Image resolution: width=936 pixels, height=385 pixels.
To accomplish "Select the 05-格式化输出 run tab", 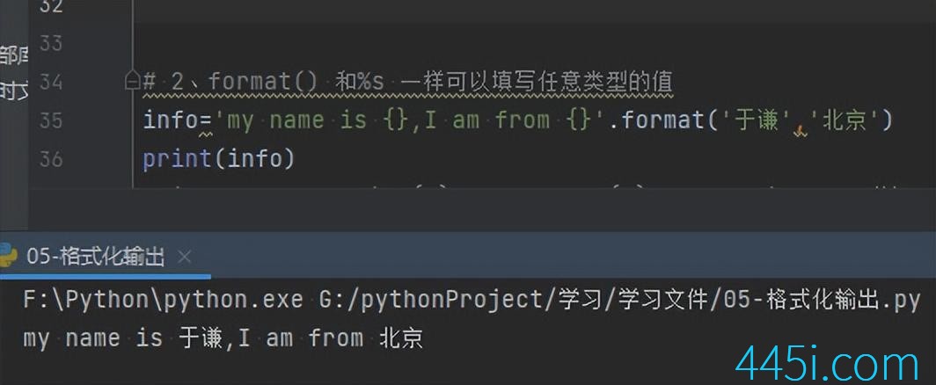I will pyautogui.click(x=96, y=258).
